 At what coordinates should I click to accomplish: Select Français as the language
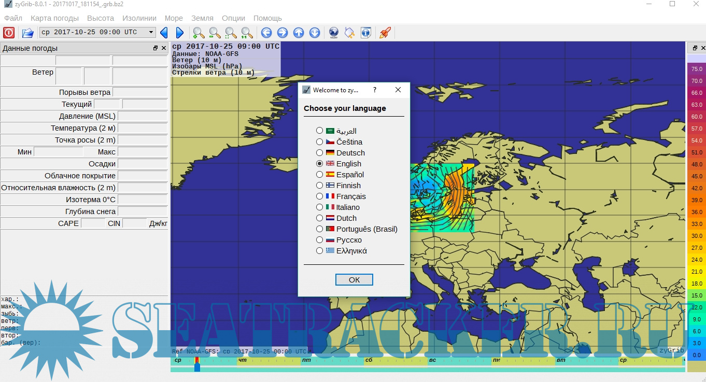pos(320,196)
